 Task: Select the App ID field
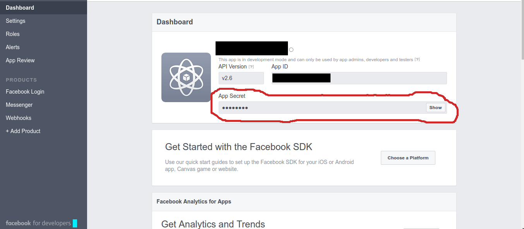pos(359,78)
